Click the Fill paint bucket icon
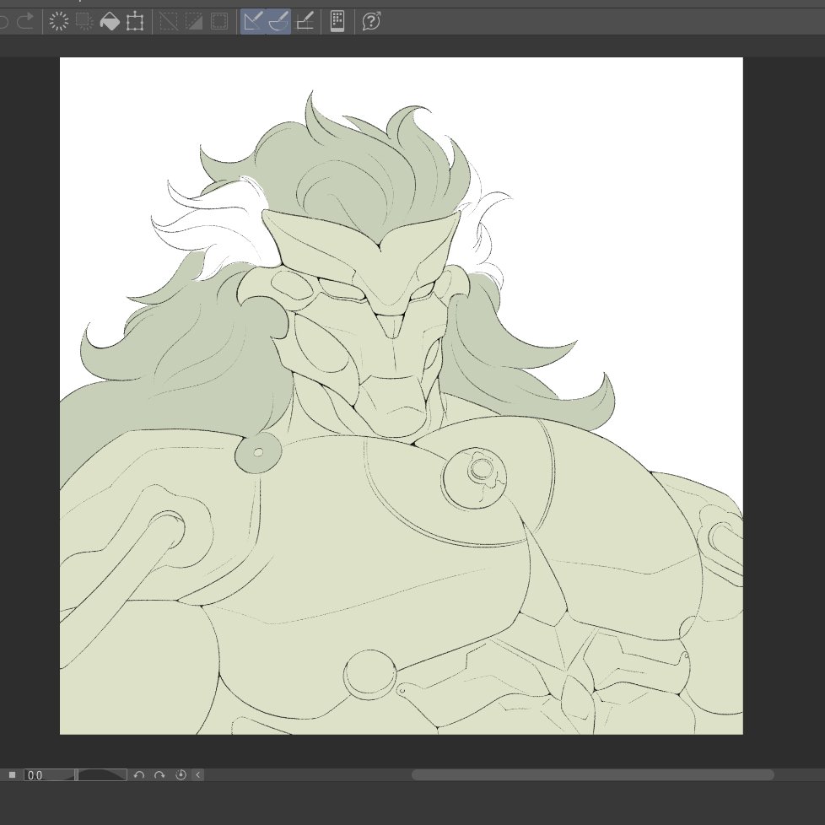Viewport: 825px width, 825px height. click(110, 21)
